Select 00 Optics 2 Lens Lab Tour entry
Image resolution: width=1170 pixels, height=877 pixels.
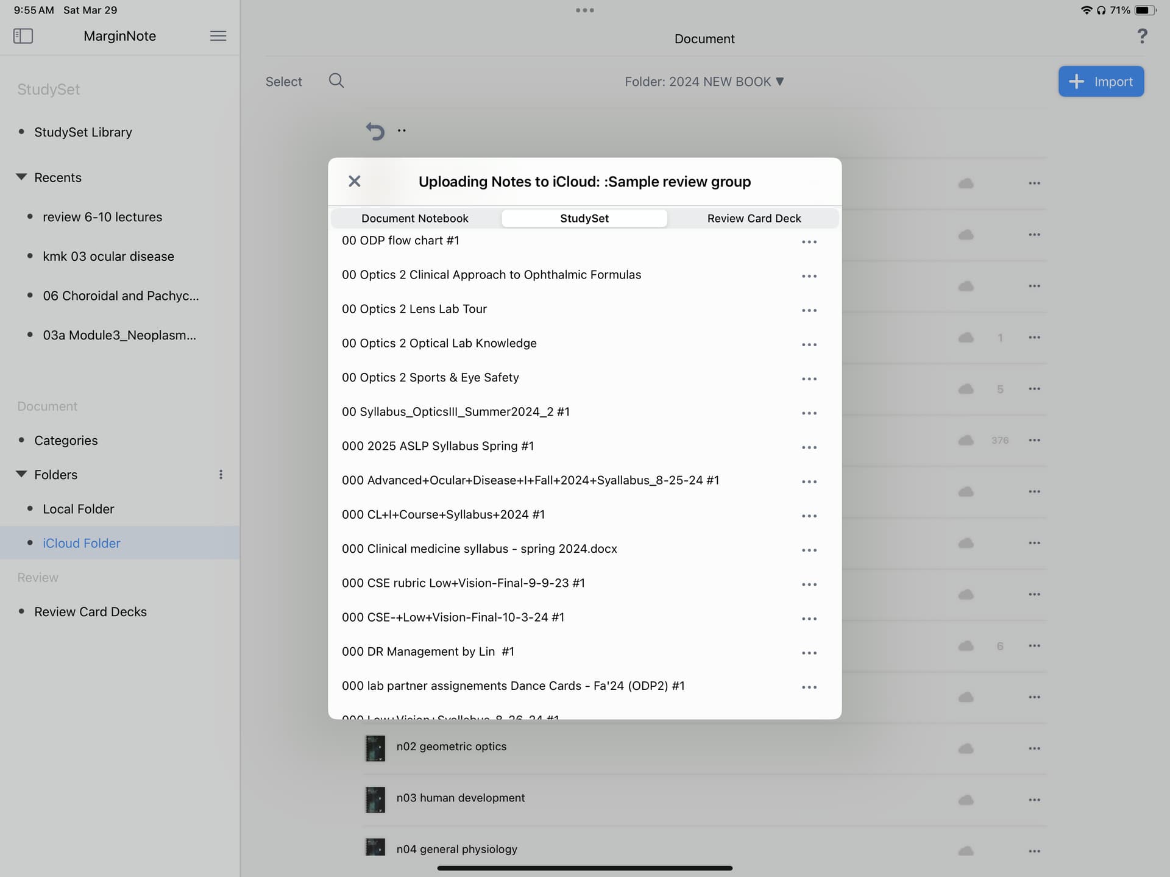[414, 309]
